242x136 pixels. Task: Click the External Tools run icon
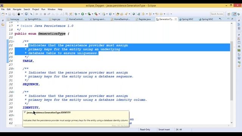coord(96,14)
